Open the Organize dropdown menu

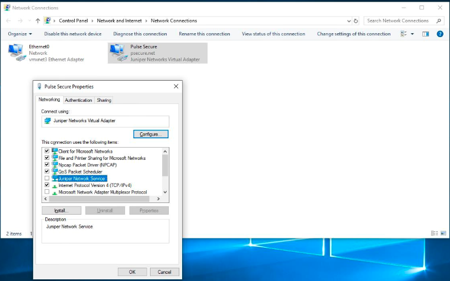pyautogui.click(x=20, y=34)
